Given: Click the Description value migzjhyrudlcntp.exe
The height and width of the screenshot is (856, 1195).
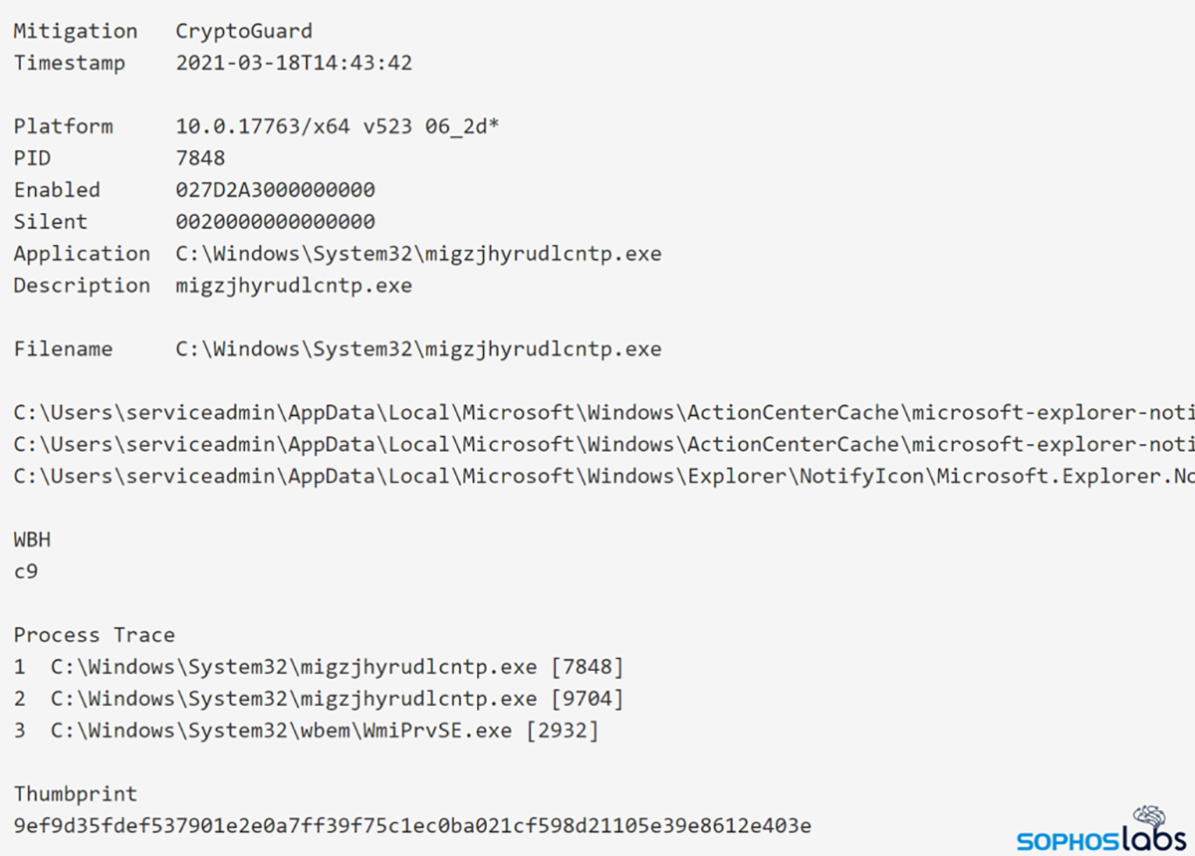Looking at the screenshot, I should pyautogui.click(x=294, y=286).
